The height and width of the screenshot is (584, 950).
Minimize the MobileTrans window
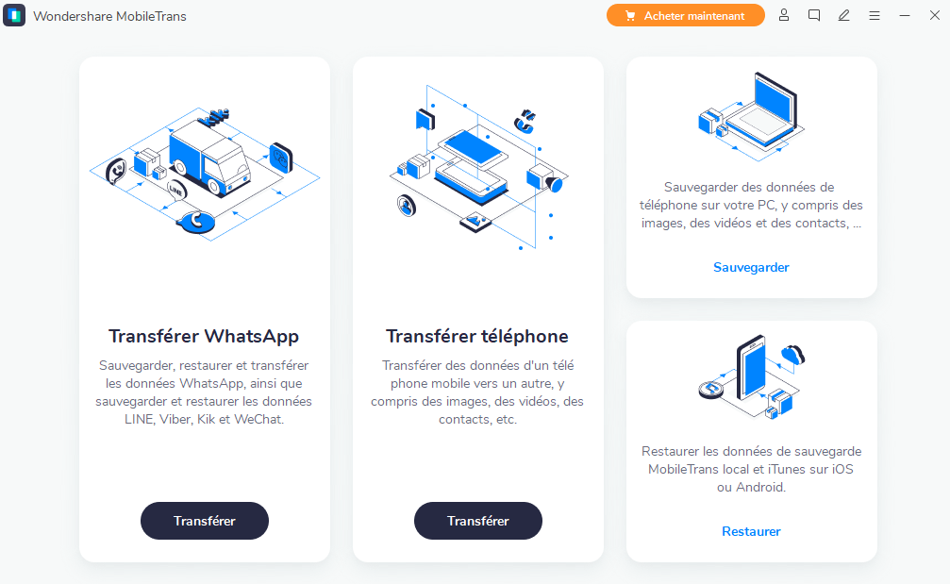tap(905, 16)
